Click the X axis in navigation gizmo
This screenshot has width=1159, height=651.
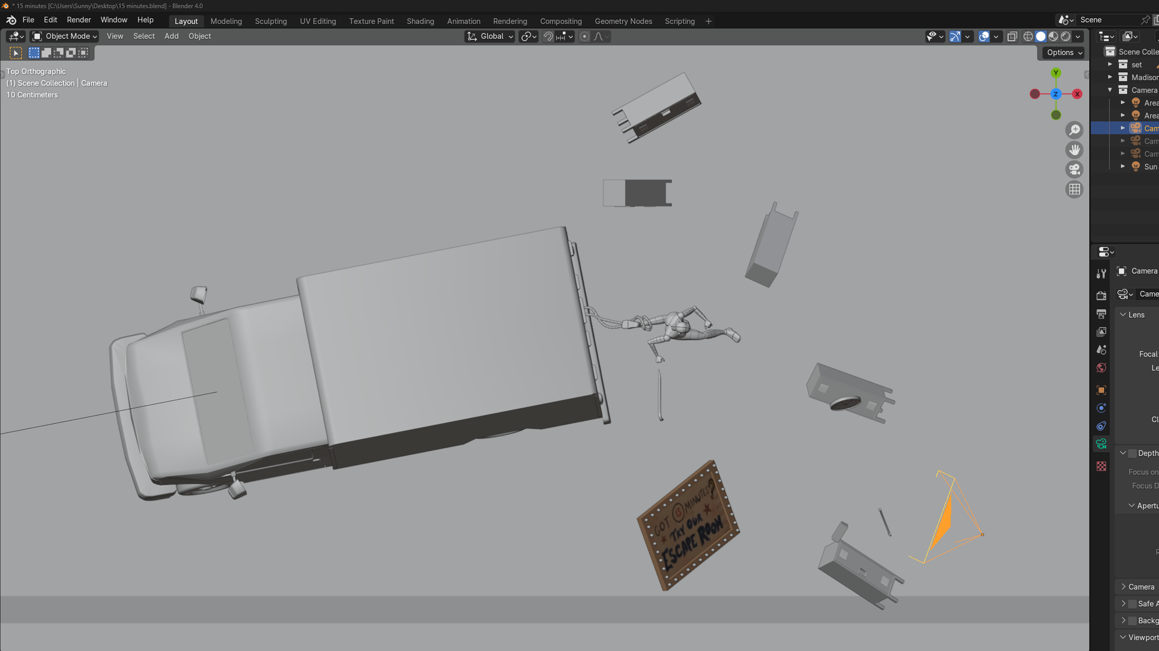[1077, 94]
